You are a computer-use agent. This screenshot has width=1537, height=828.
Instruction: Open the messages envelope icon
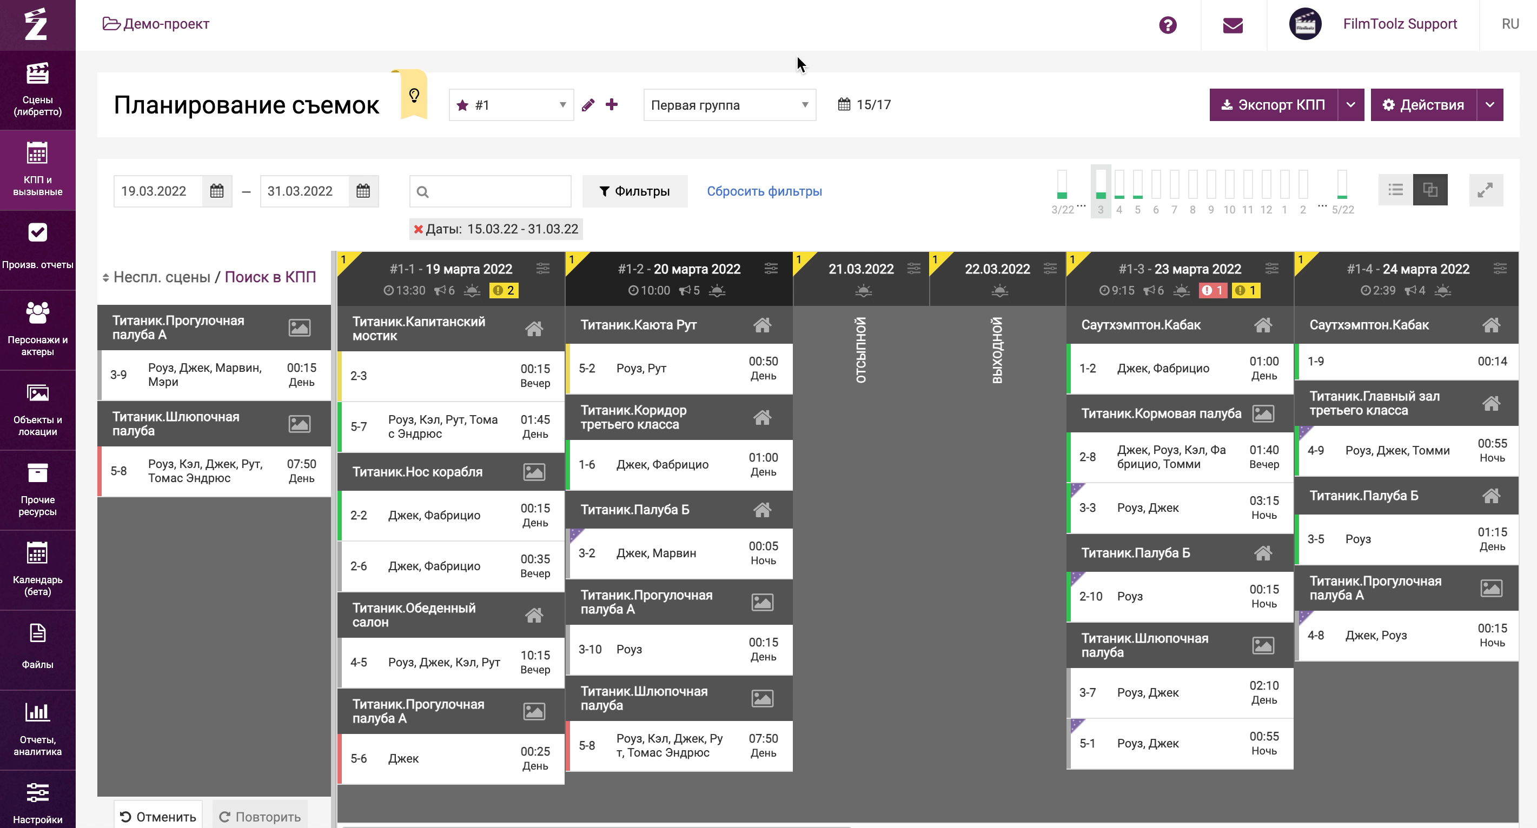[1233, 25]
